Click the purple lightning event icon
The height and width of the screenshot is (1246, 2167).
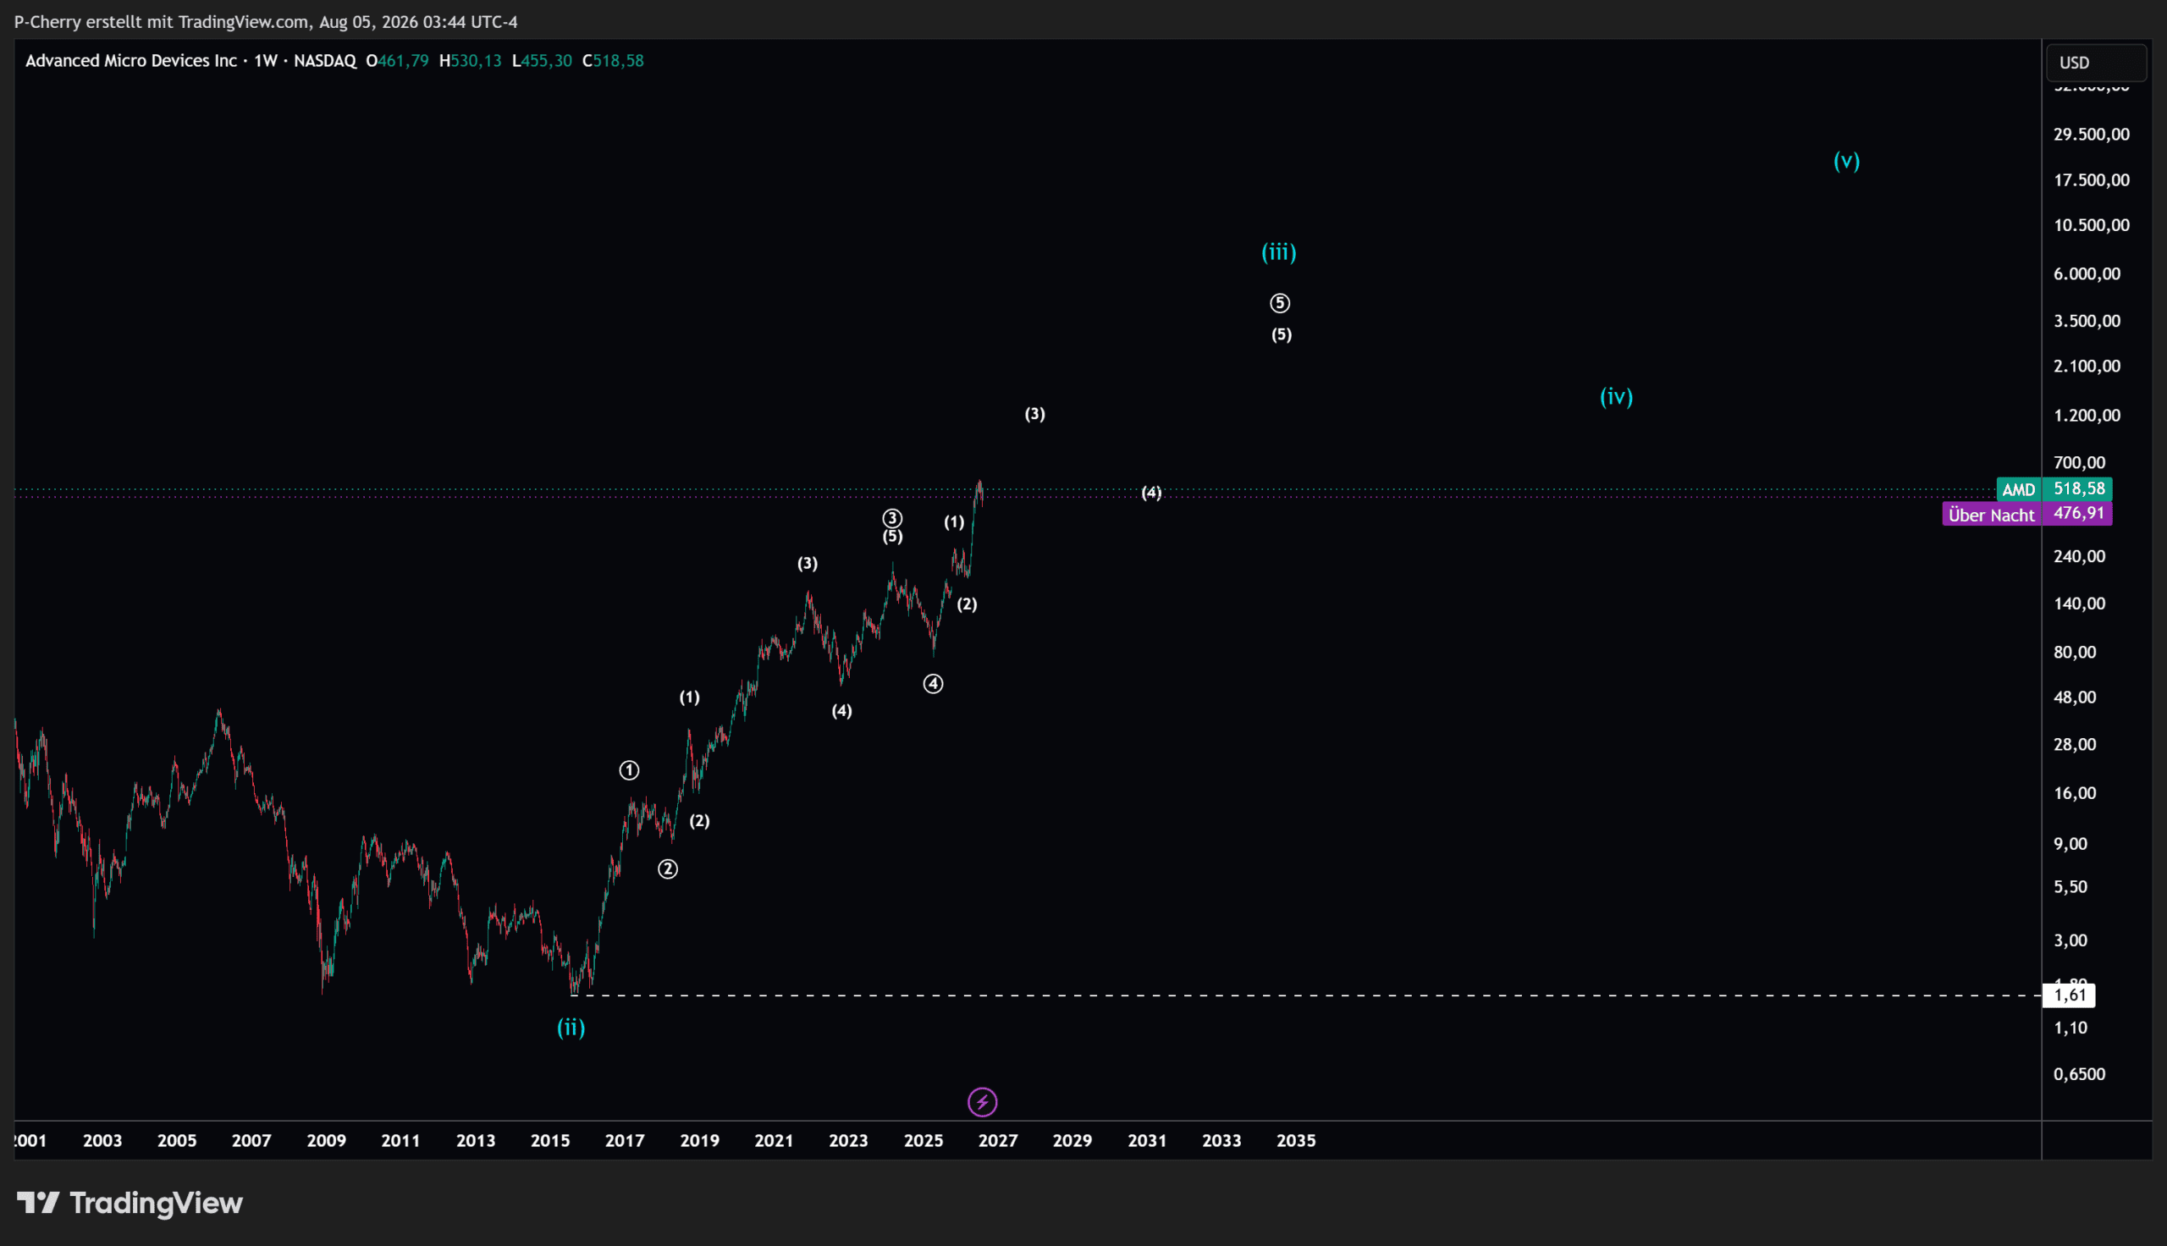coord(982,1102)
